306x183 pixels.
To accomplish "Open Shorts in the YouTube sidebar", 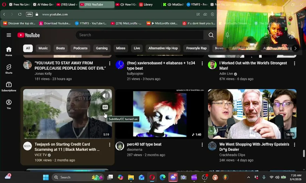I will (9, 69).
